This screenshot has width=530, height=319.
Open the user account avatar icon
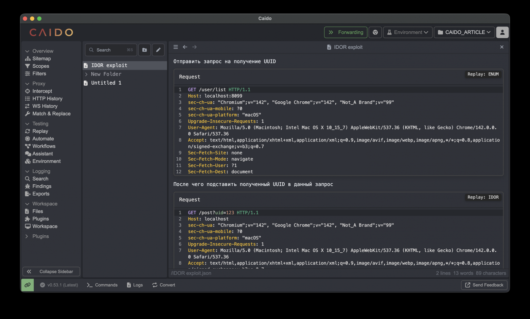pos(502,32)
